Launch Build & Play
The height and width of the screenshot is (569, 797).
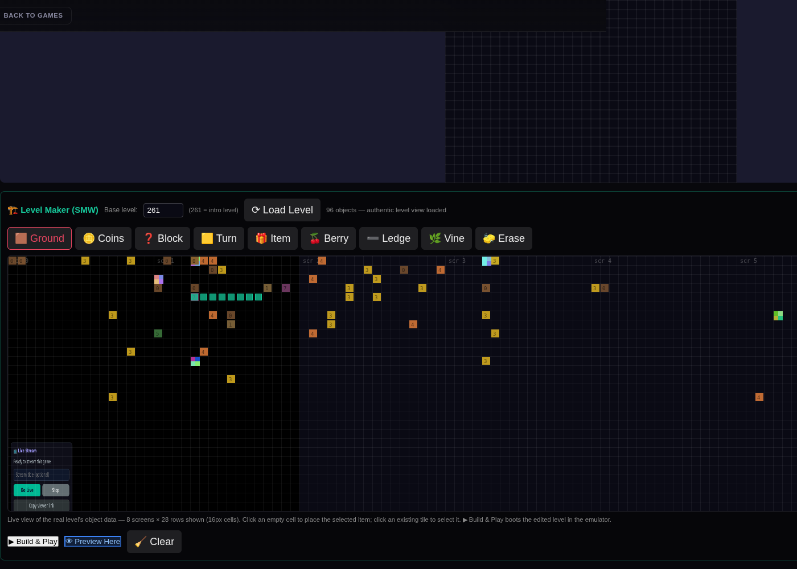click(x=33, y=541)
